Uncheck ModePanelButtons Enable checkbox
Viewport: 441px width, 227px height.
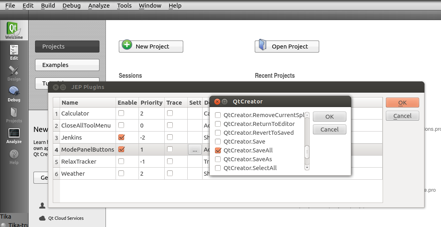(x=121, y=149)
